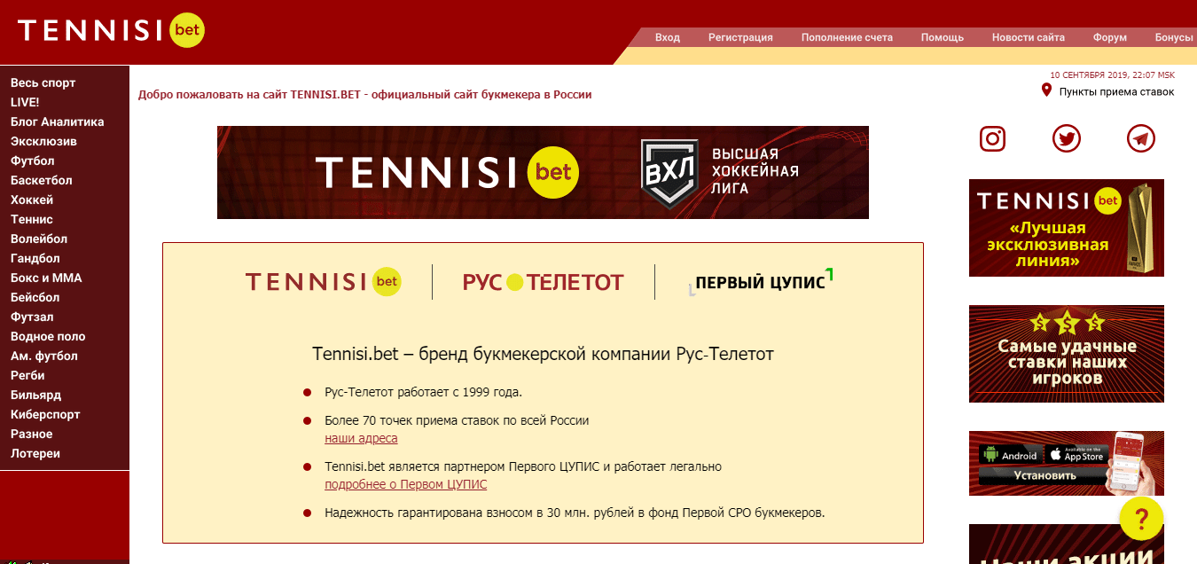Screen dimensions: 1197x564
Task: Click the heading Tennisi.bet – бренд букмекерской компании
Action: point(543,354)
